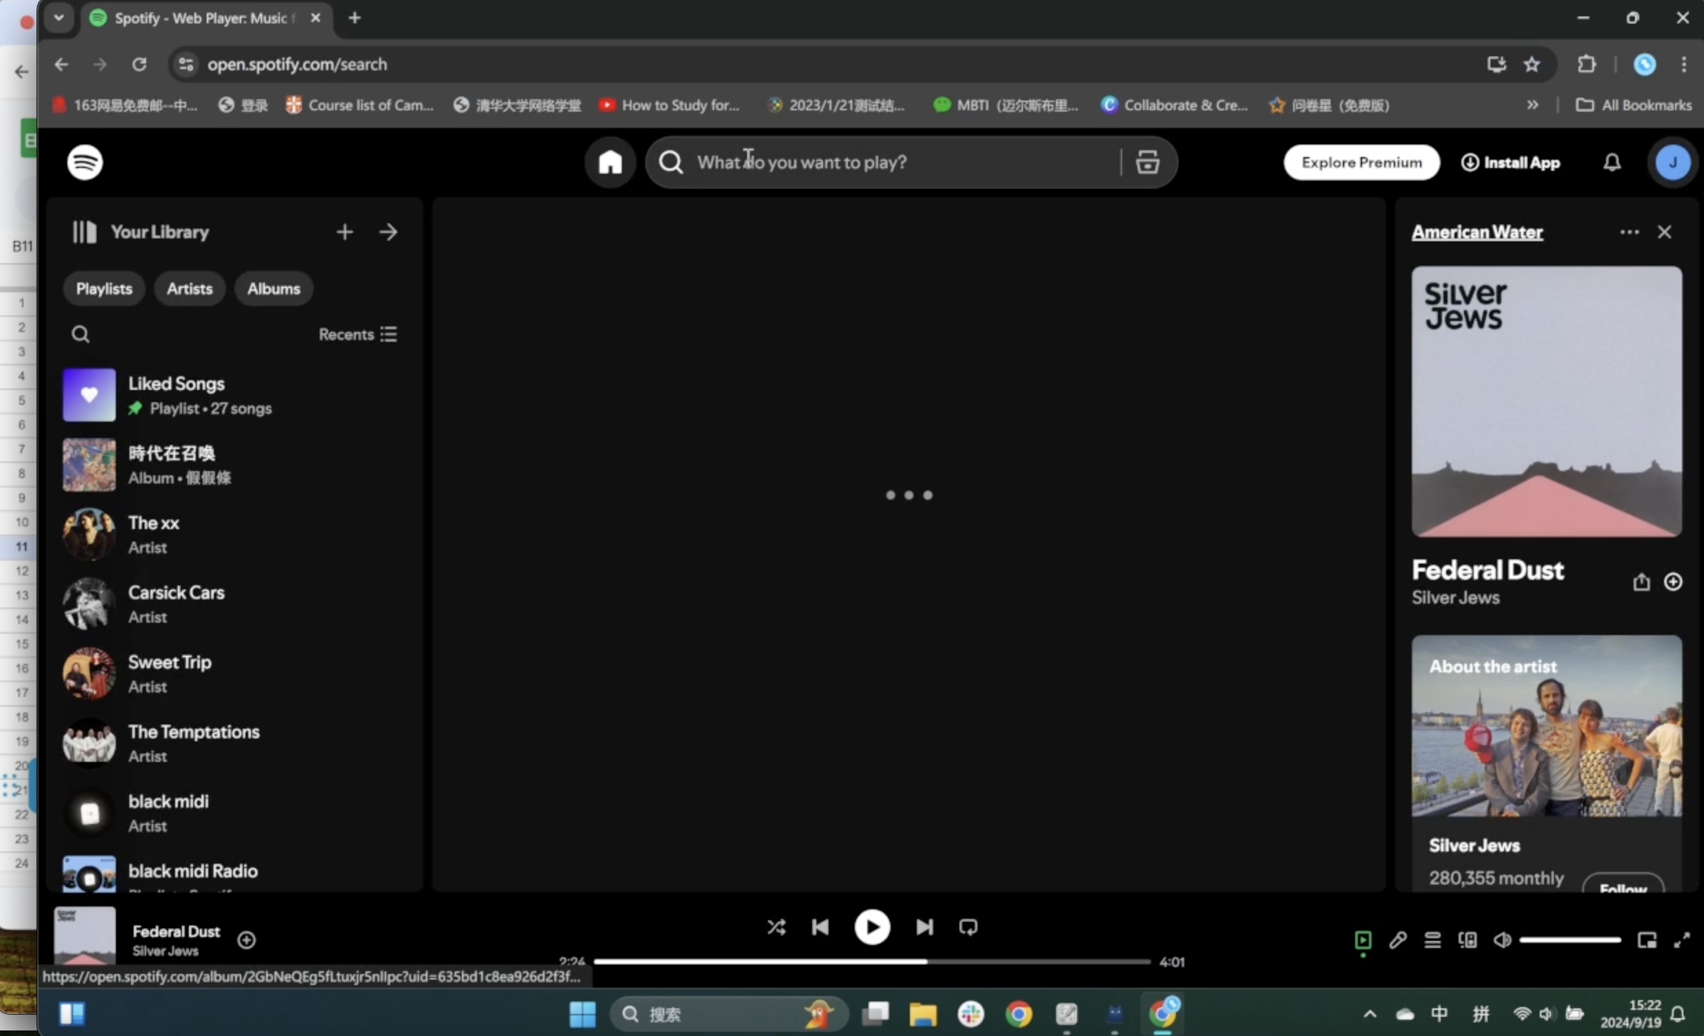Screen dimensions: 1704x1036
Task: Open the Recents sorting dropdown
Action: point(357,335)
